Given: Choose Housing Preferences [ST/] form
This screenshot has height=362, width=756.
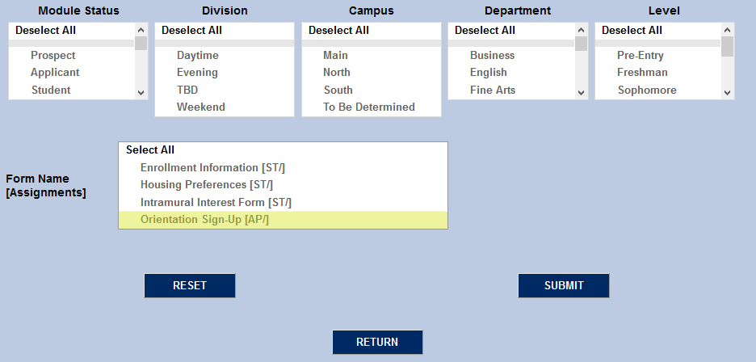Looking at the screenshot, I should [x=207, y=185].
